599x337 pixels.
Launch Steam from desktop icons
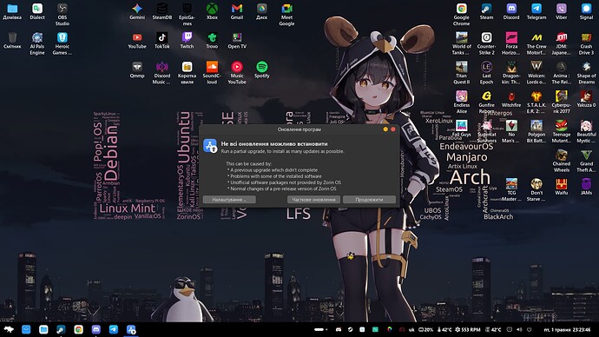[x=486, y=11]
